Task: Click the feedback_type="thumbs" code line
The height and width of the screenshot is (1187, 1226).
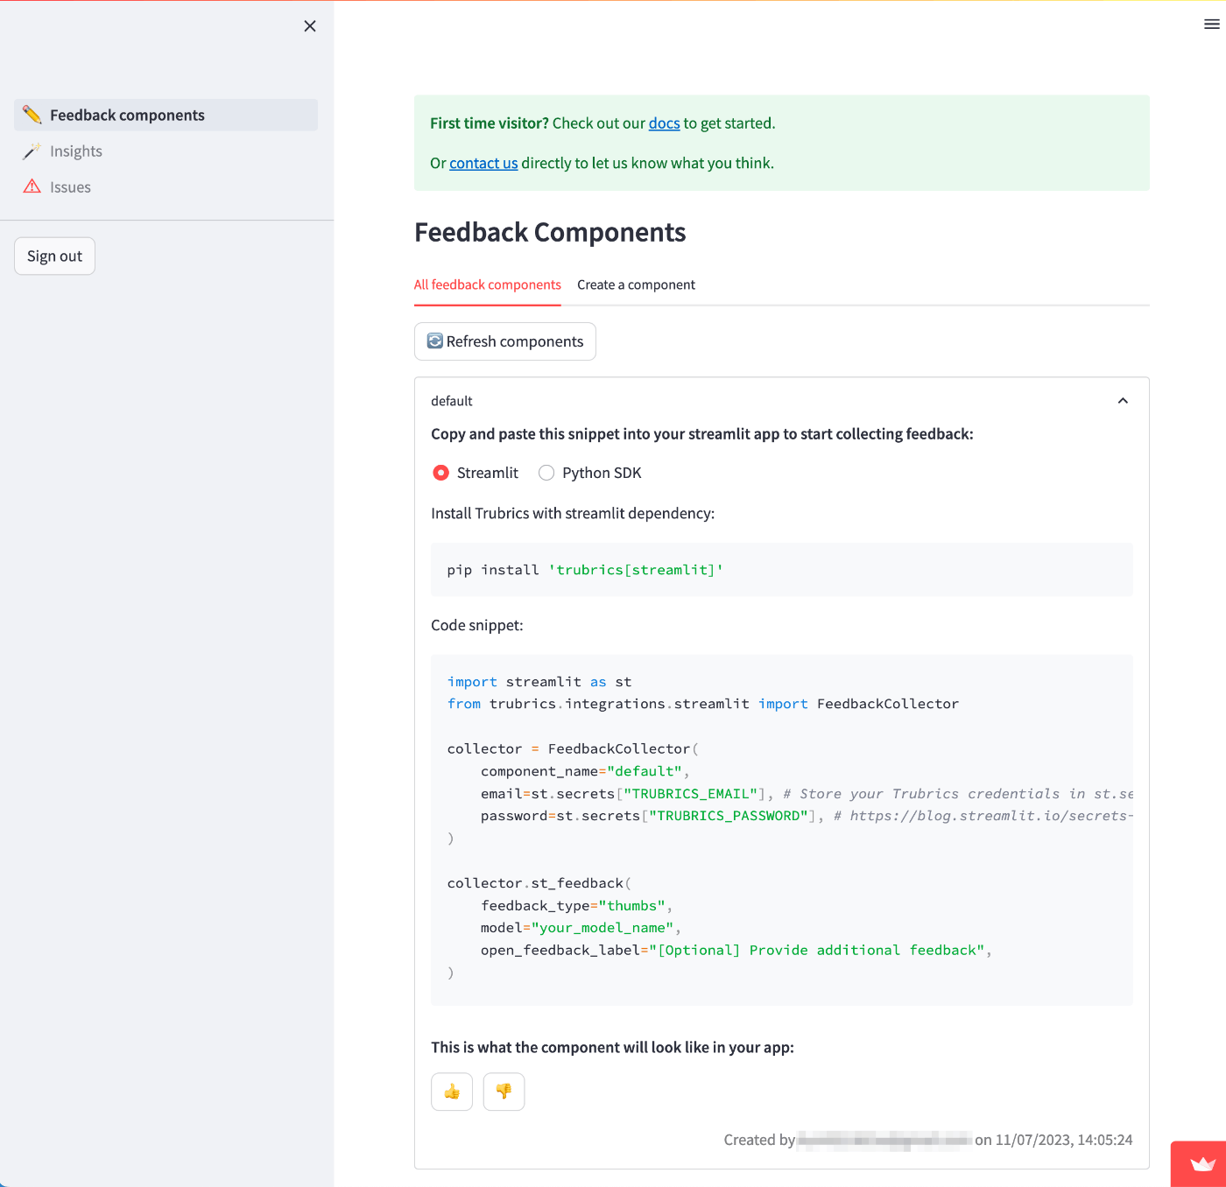Action: coord(576,906)
